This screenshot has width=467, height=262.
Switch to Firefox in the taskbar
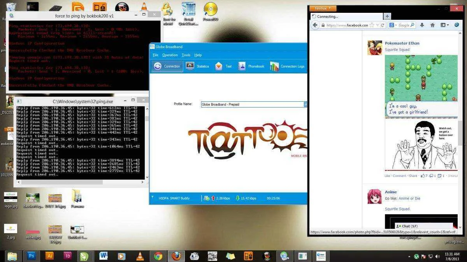coord(176,256)
